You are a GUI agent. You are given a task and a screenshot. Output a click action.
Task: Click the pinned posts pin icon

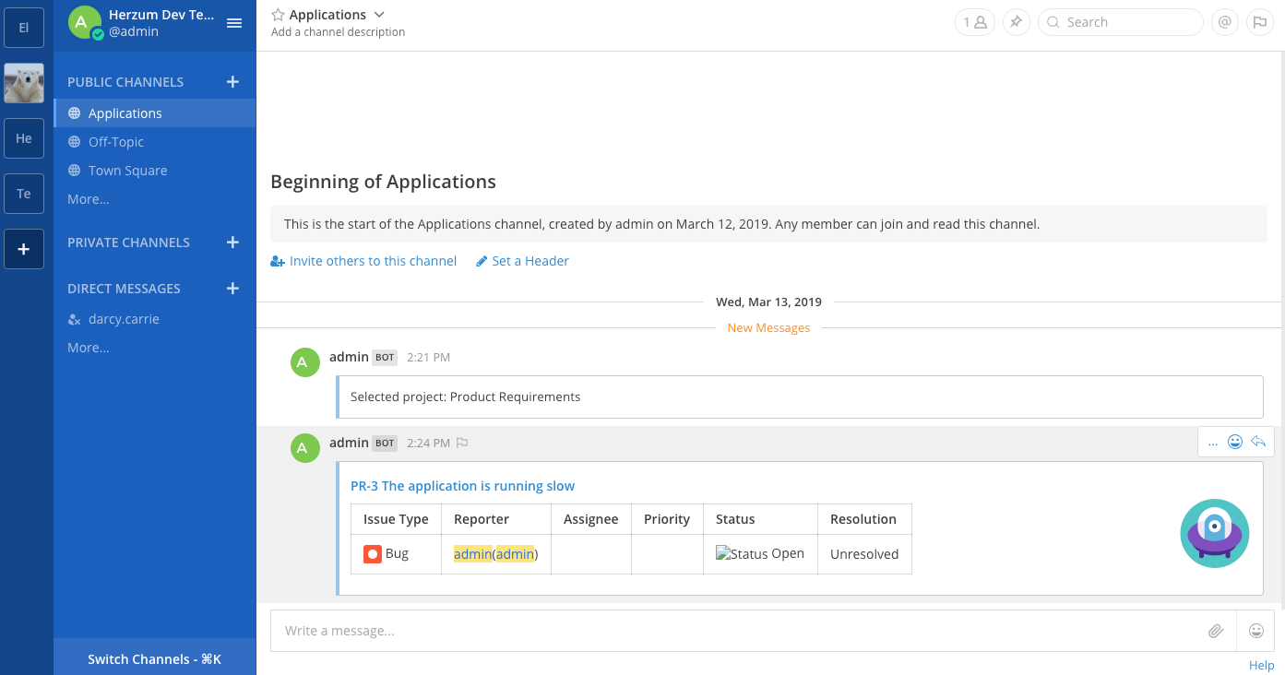pos(1016,22)
